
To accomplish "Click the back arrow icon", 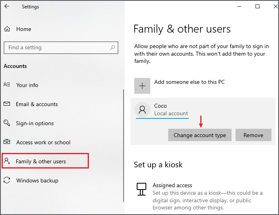I will [7, 6].
